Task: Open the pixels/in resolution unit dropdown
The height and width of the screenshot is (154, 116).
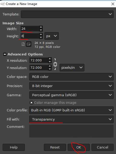Action: [72, 67]
